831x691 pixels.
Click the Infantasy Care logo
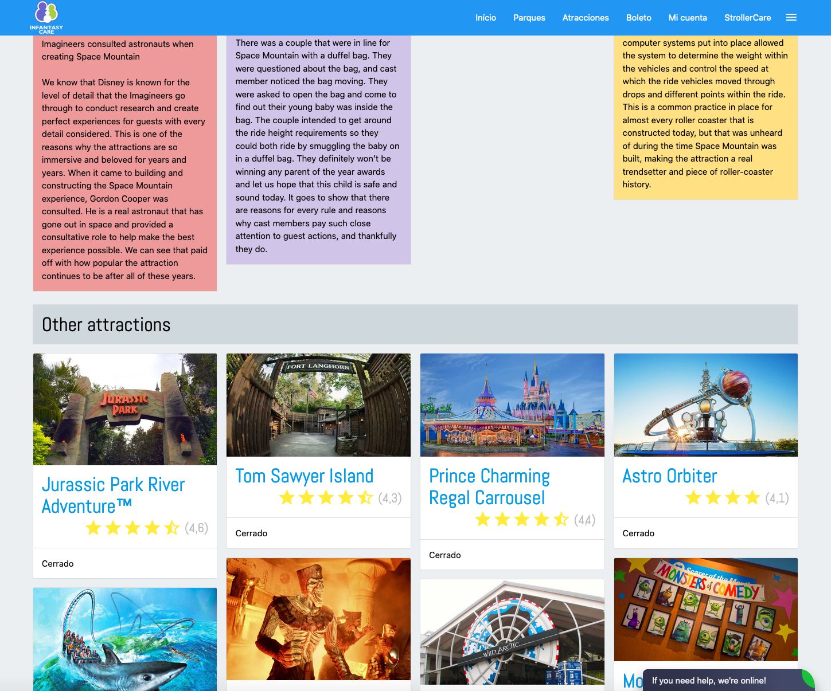click(46, 17)
